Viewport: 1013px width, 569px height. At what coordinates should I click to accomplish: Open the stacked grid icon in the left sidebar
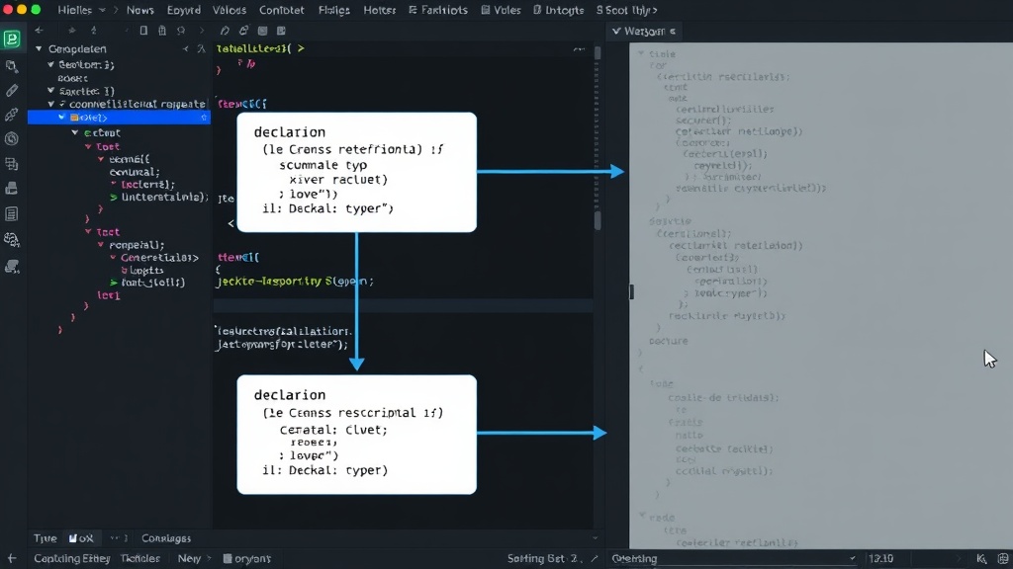pos(12,164)
